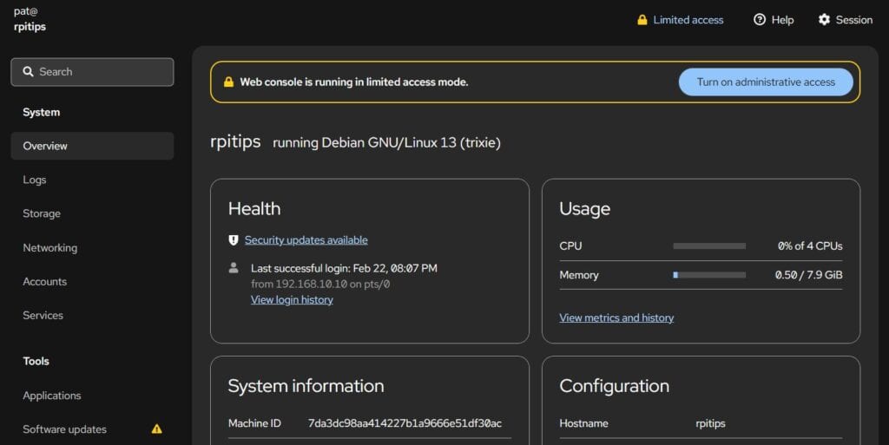This screenshot has height=445, width=889.
Task: Click the shield icon next to Security updates
Action: [x=233, y=240]
